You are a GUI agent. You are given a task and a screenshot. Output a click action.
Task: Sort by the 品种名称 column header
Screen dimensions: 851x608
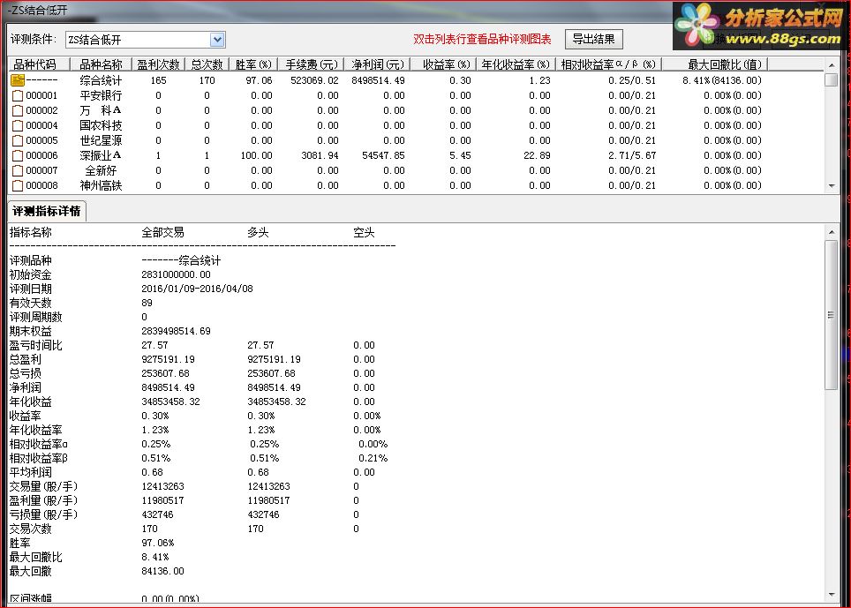coord(101,64)
